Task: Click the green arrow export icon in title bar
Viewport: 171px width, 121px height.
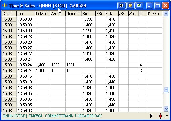Action: click(139, 6)
